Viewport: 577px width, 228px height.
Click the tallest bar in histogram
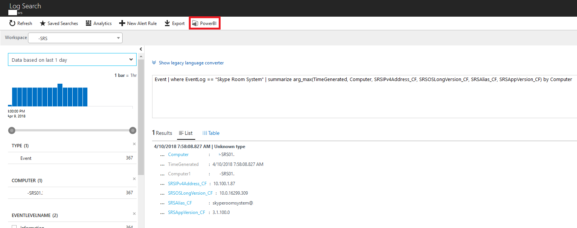pyautogui.click(x=60, y=95)
